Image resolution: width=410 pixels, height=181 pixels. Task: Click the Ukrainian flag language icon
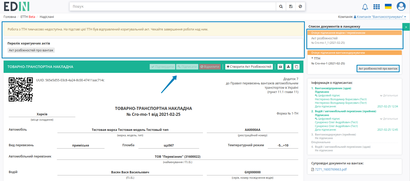388,6
